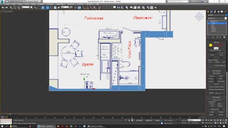The height and width of the screenshot is (128, 228).
Task: Select Preview Selection Off radio button
Action: pyautogui.click(x=208, y=62)
